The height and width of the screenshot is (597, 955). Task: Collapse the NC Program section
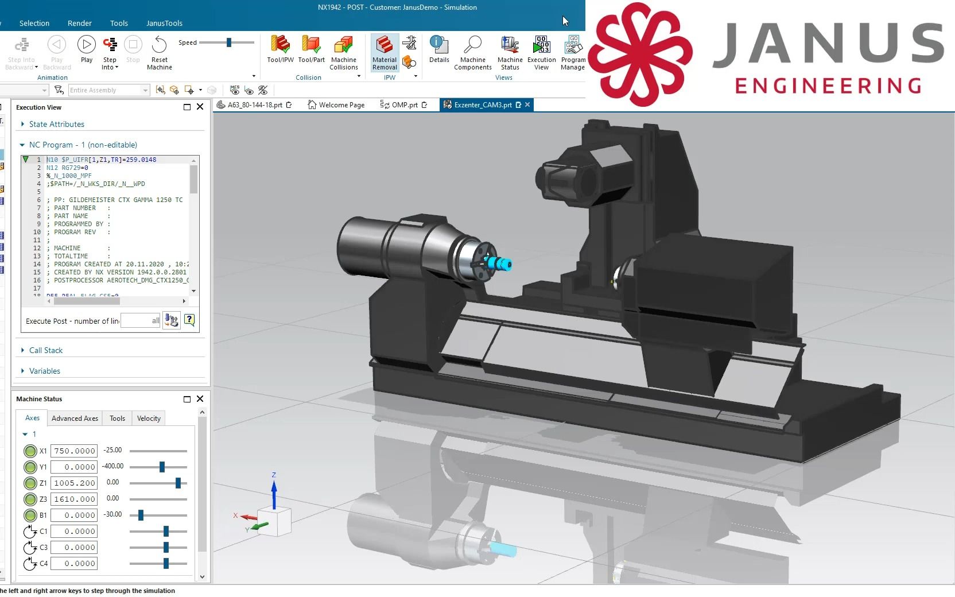pos(22,145)
